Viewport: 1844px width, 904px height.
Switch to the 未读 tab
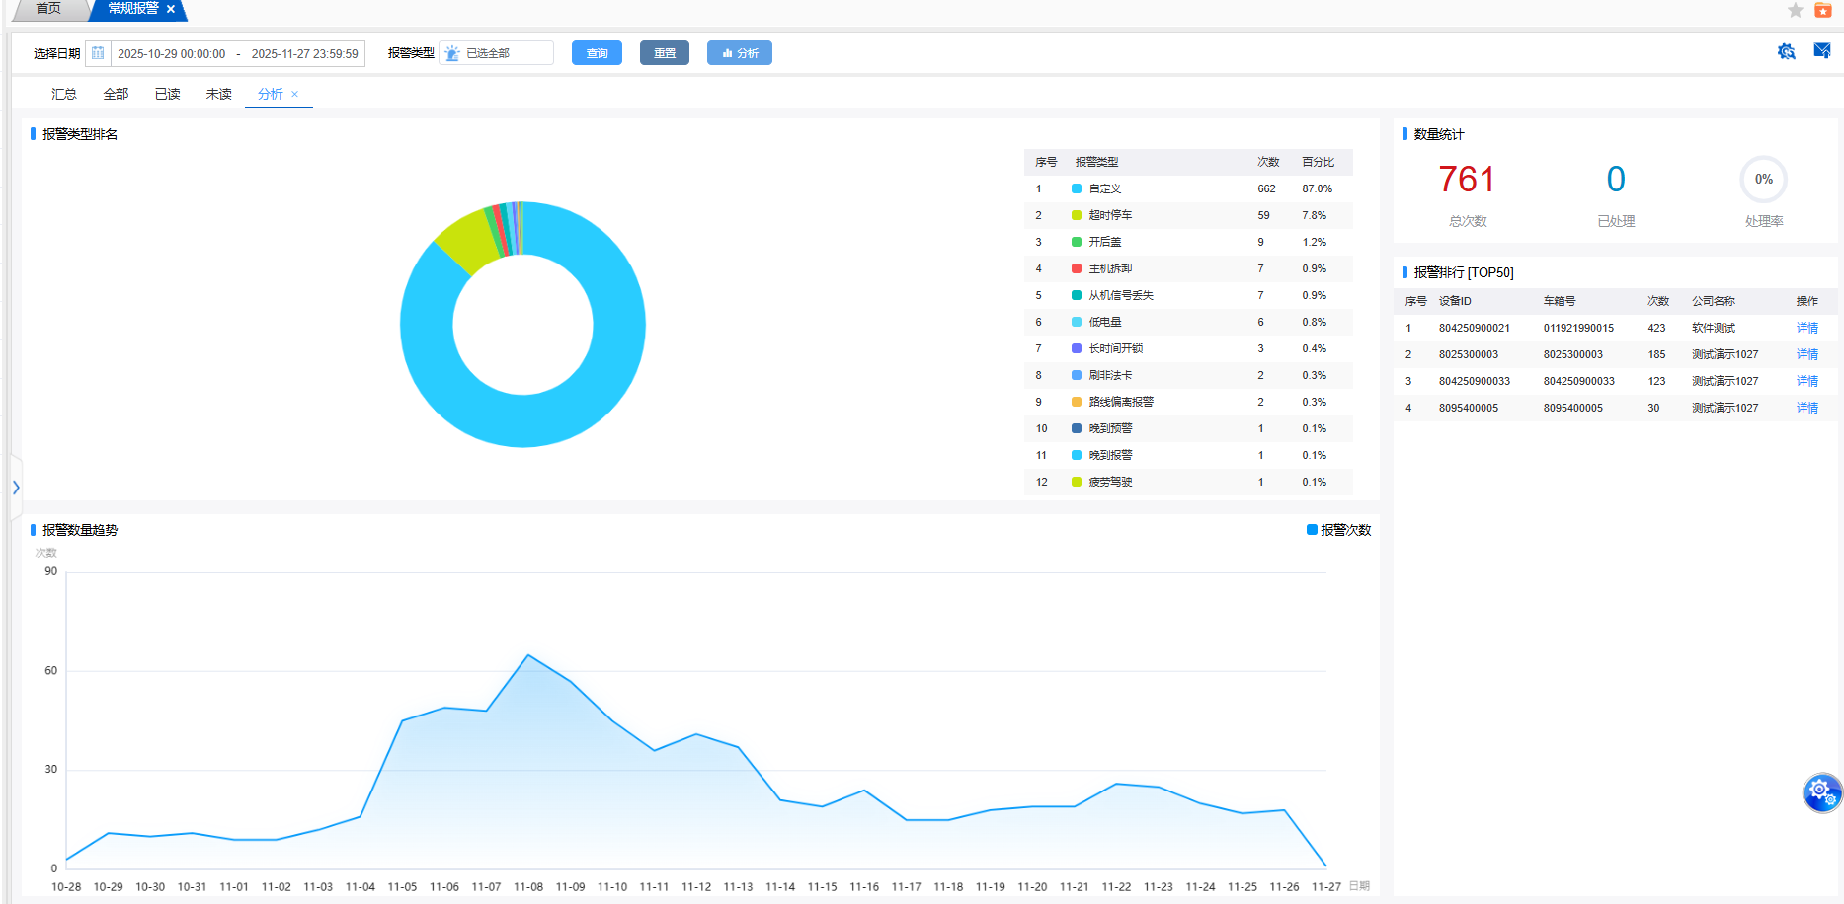(218, 94)
